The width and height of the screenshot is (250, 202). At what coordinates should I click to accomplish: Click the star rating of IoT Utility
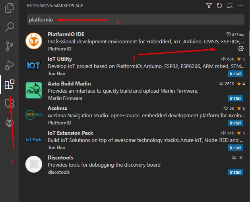tap(241, 59)
